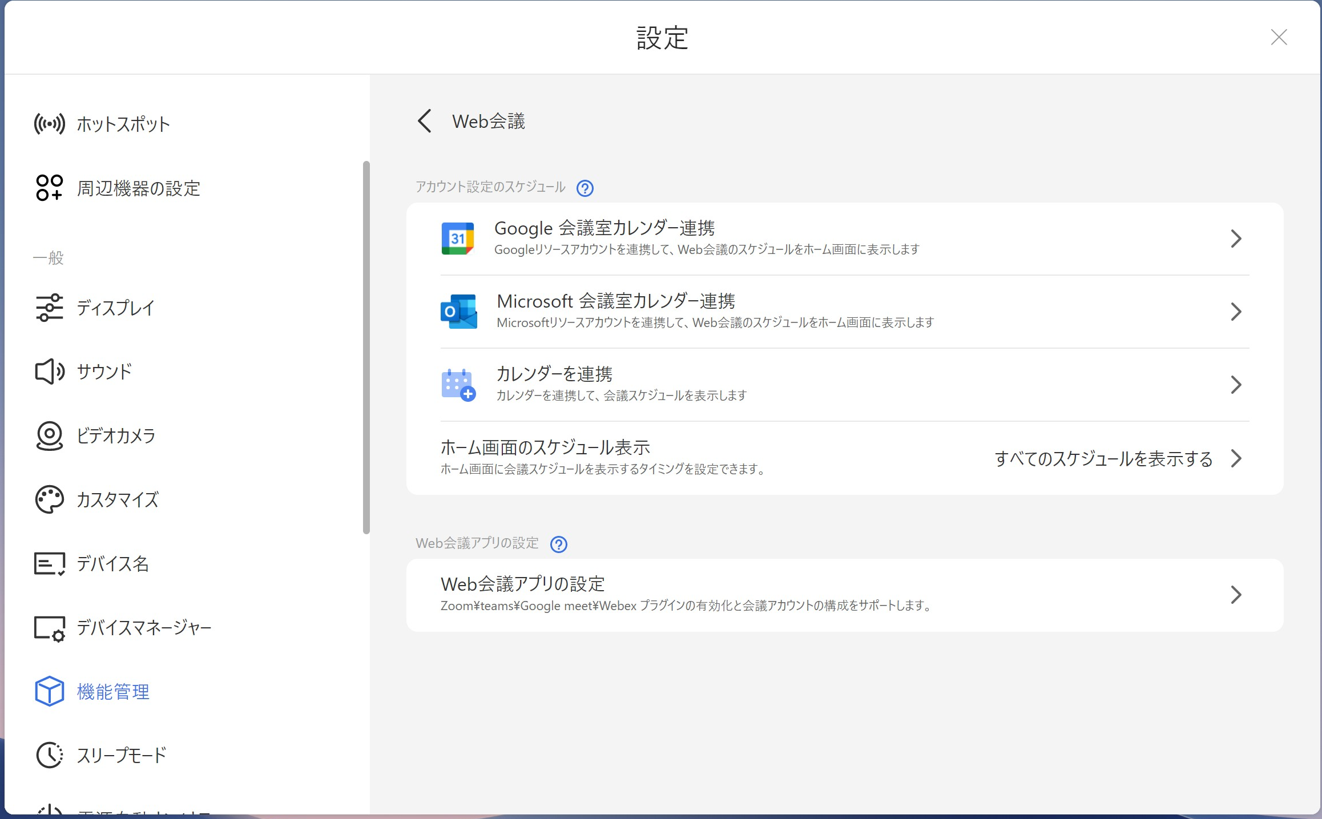Select サウンド in the sidebar
1322x819 pixels.
[104, 372]
